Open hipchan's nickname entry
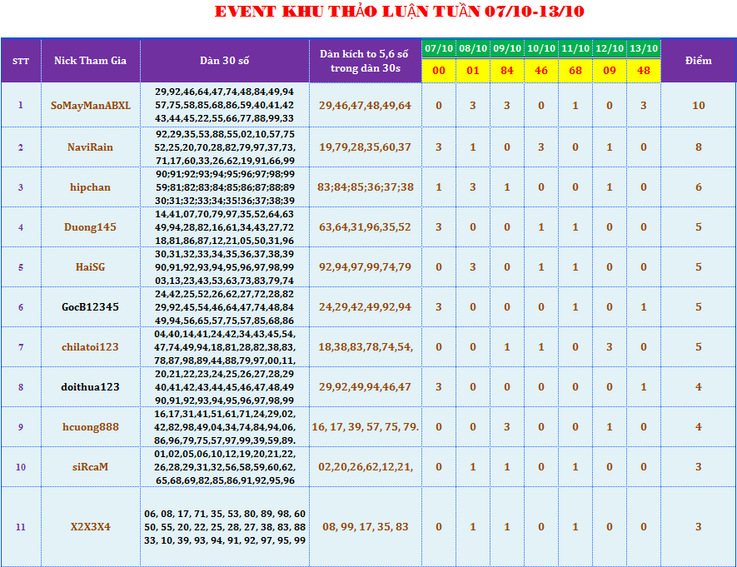 pyautogui.click(x=90, y=187)
